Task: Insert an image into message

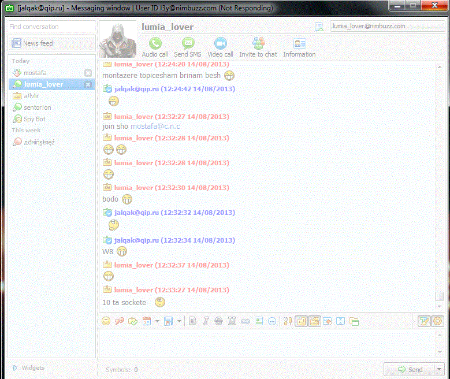Action: 259,321
